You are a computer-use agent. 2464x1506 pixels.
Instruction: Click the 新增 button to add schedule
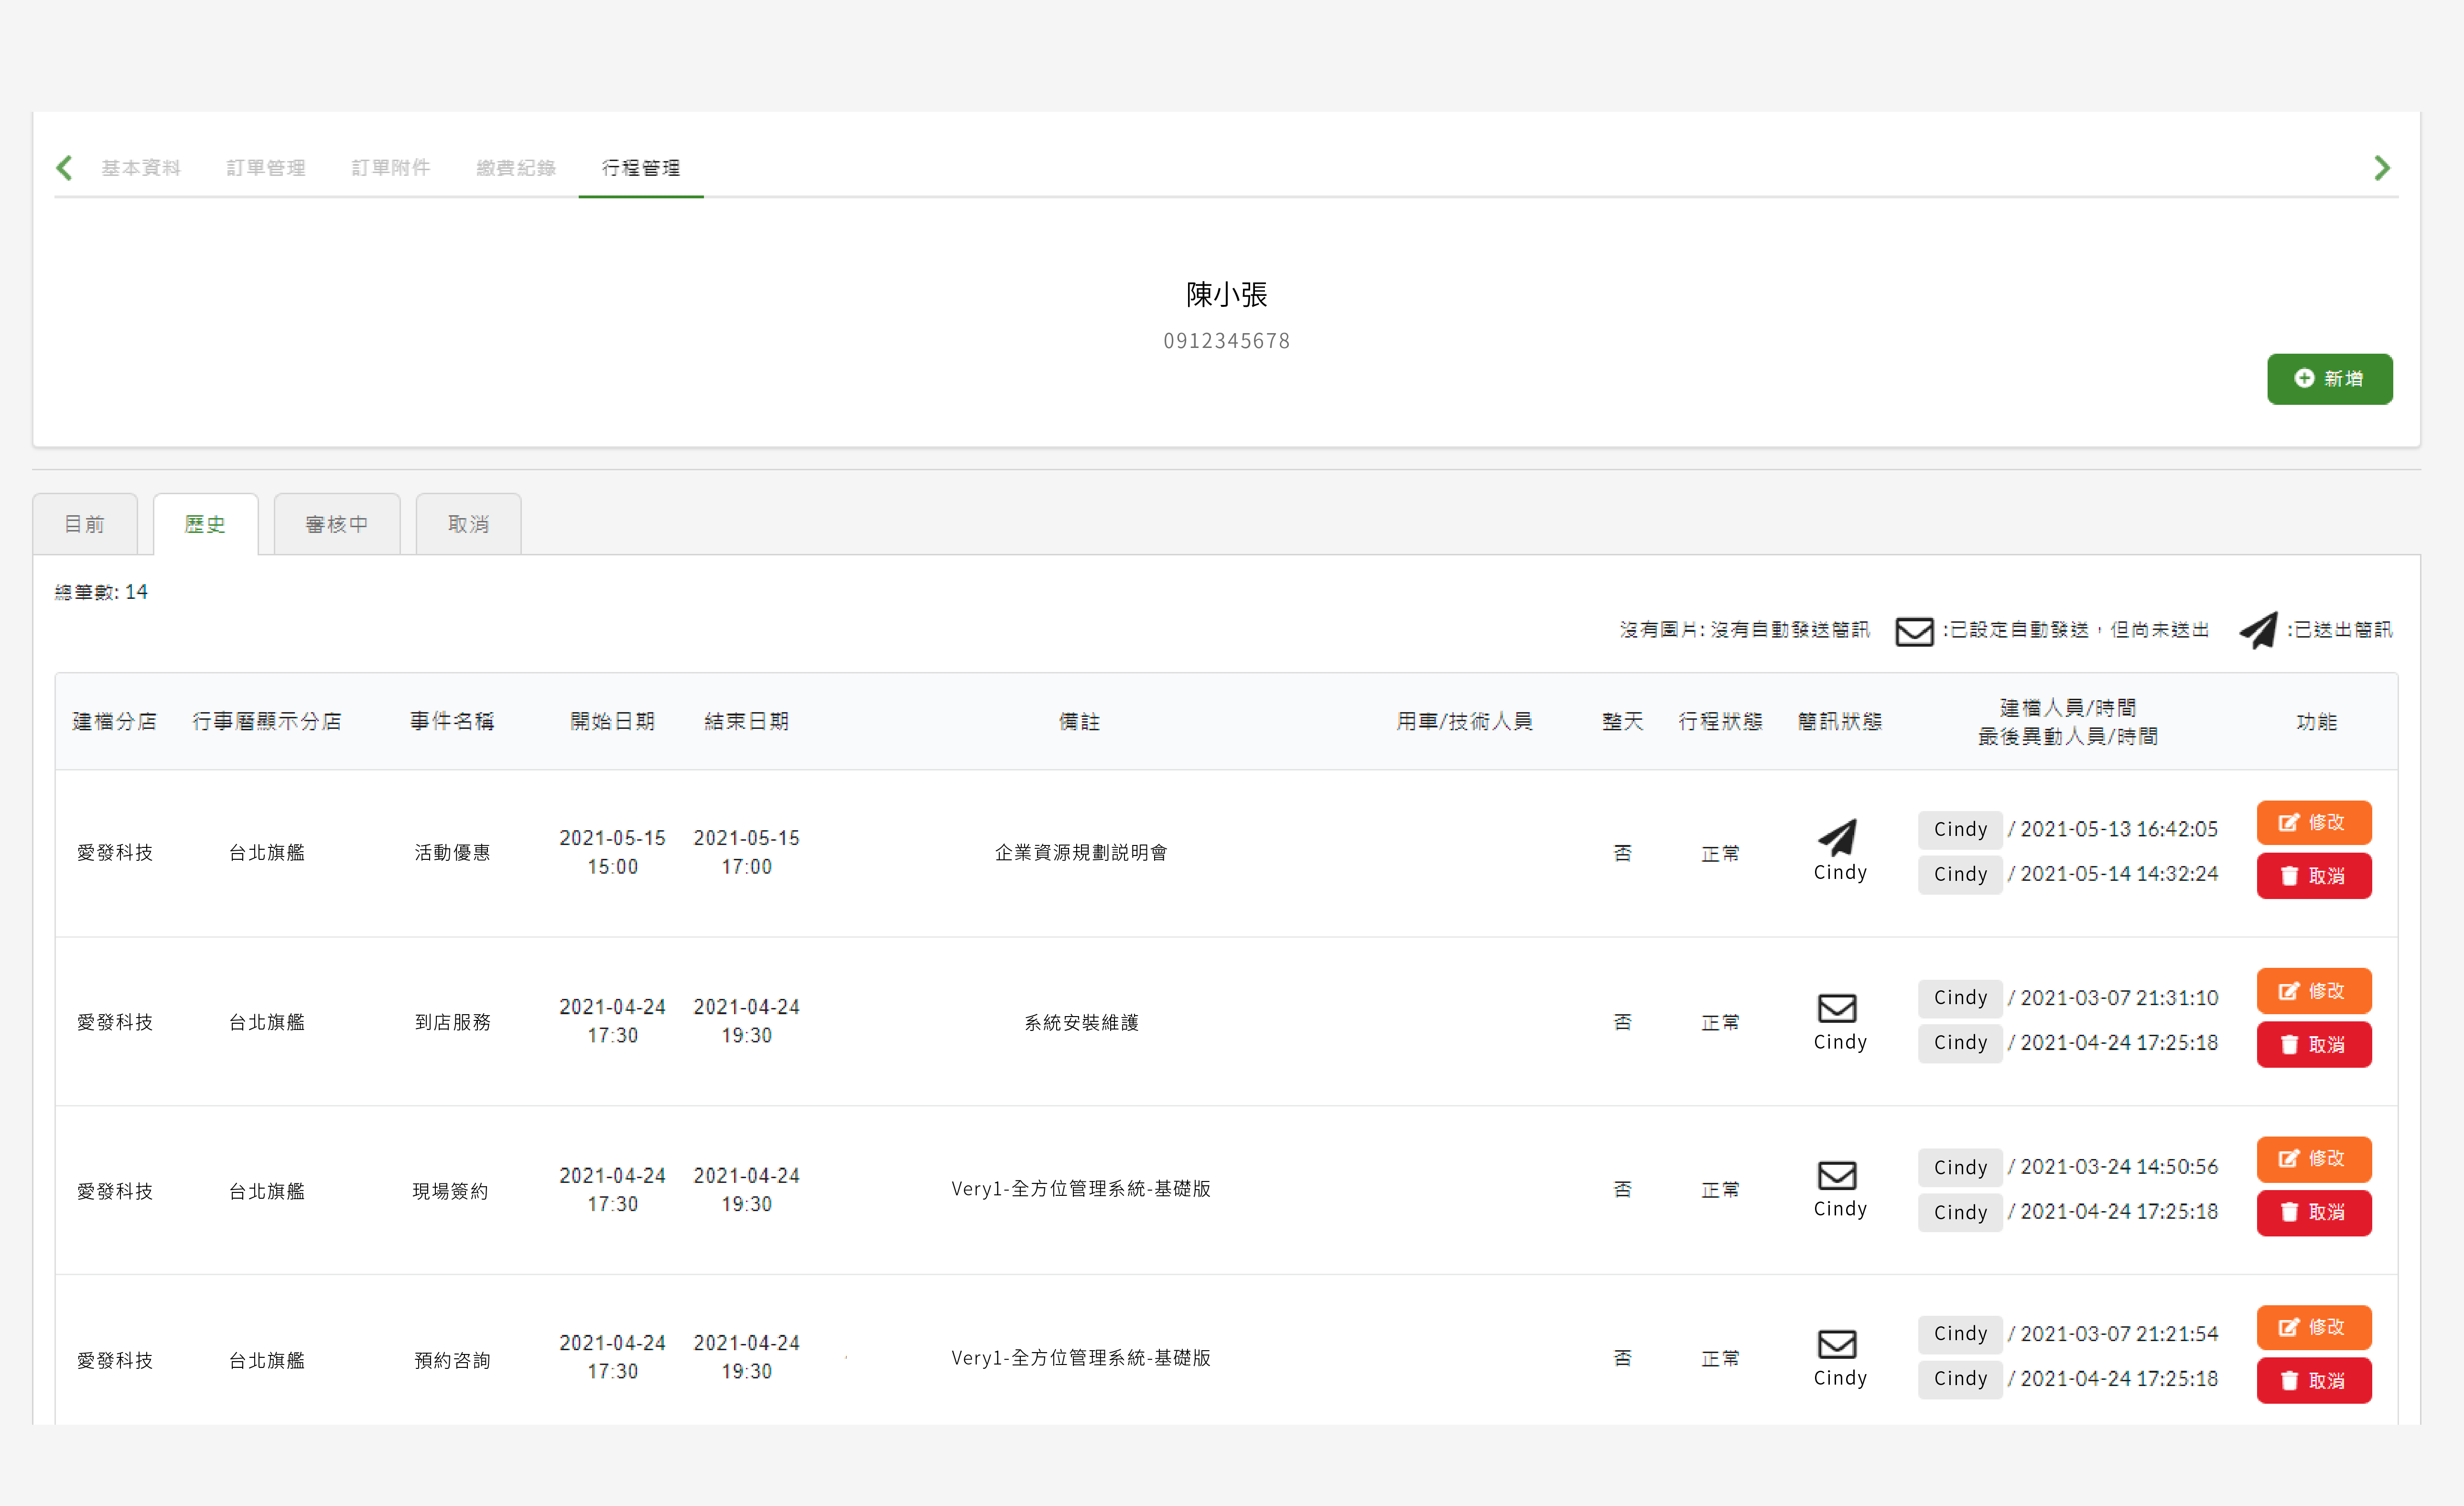[2327, 377]
